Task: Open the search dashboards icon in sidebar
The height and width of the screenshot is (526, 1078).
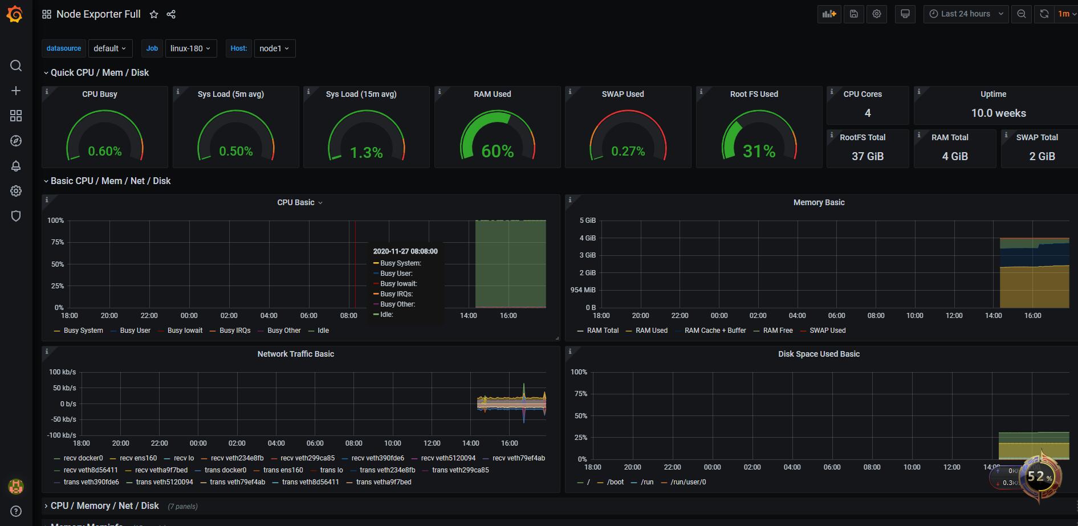Action: click(x=16, y=66)
